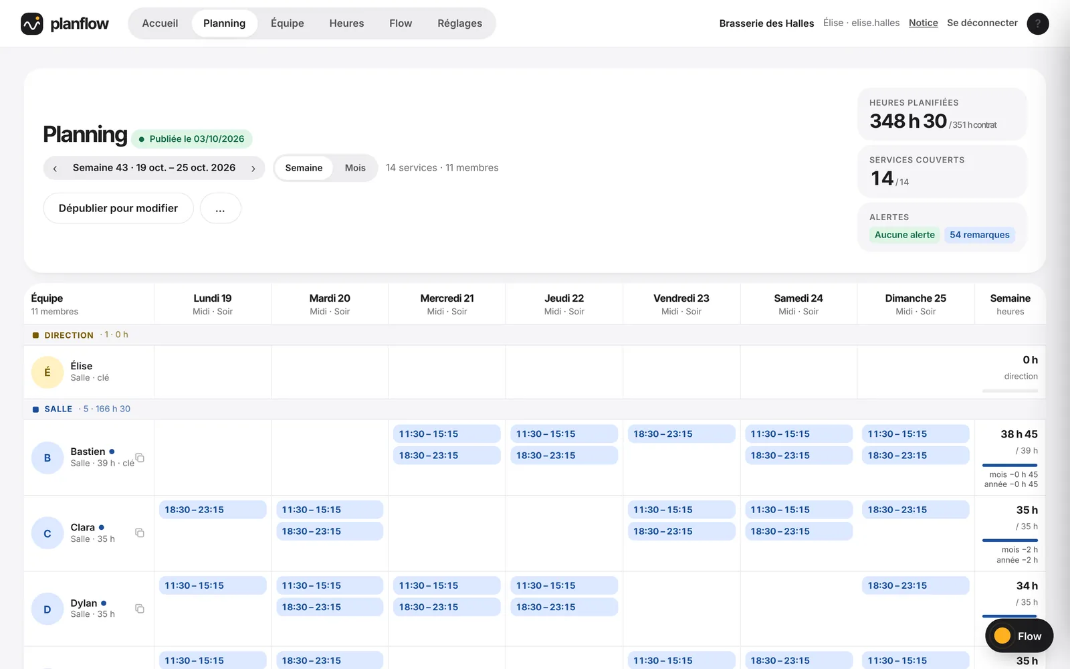1070x669 pixels.
Task: Open the Réglages tab
Action: 459,23
